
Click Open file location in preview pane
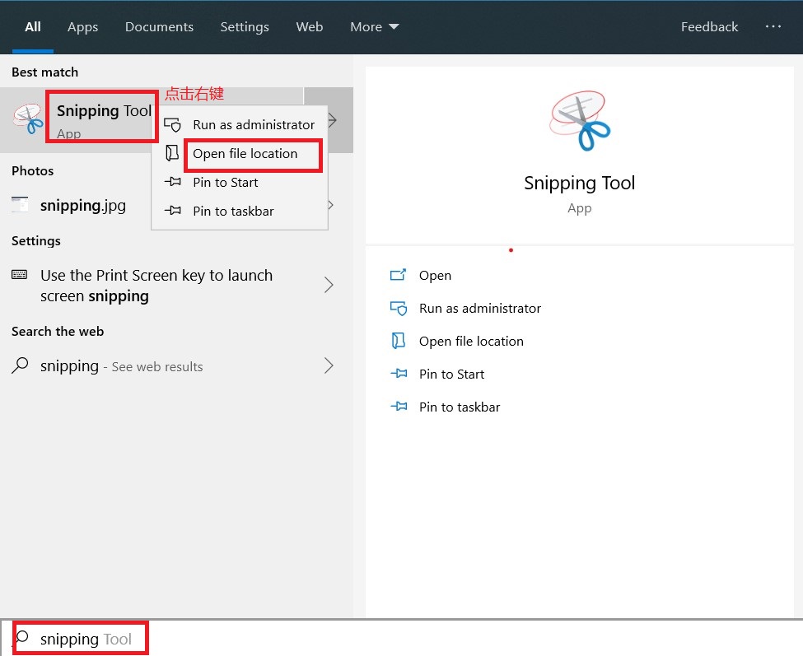pos(471,342)
